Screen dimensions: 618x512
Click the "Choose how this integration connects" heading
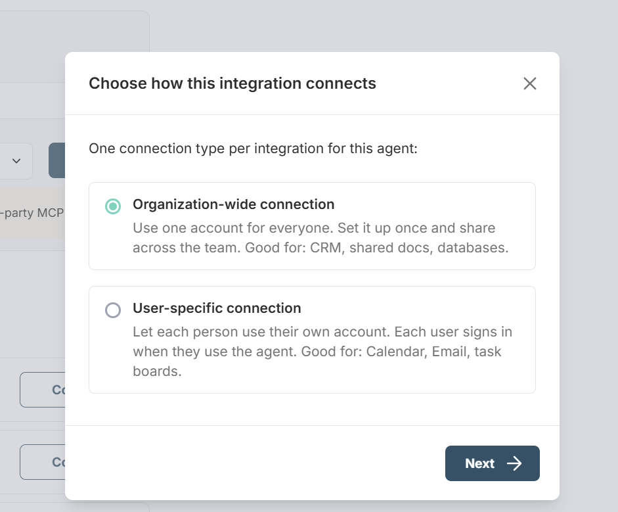pyautogui.click(x=232, y=83)
